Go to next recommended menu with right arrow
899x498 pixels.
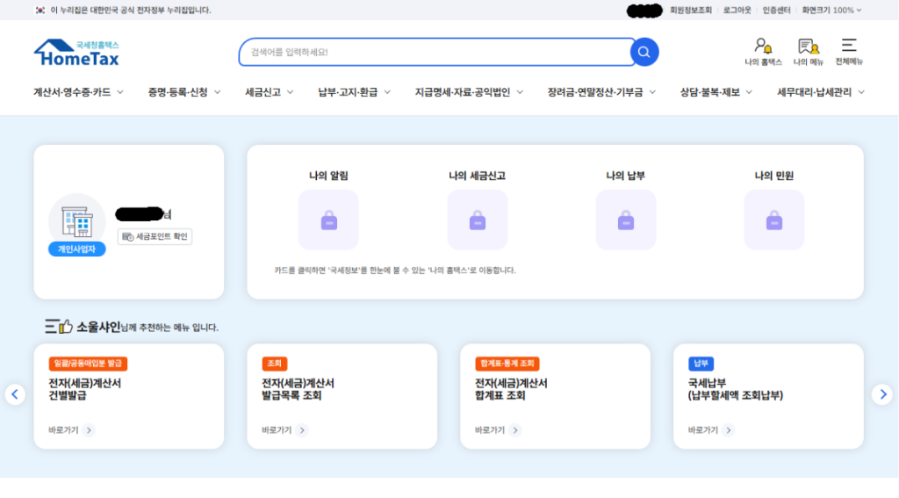883,394
